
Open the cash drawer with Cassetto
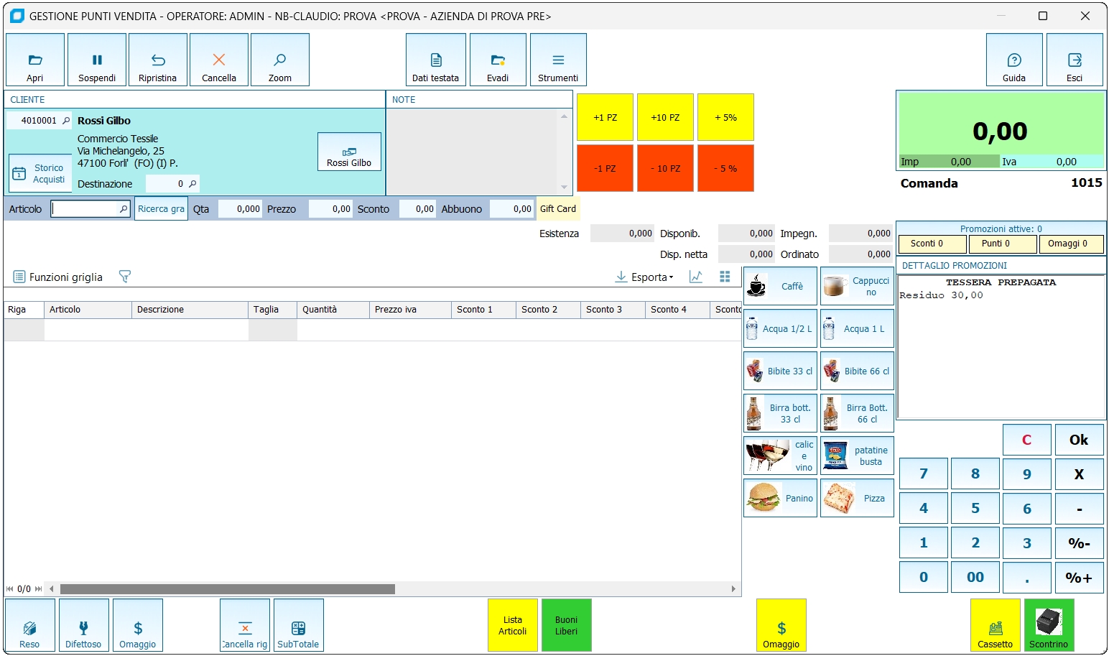point(996,625)
